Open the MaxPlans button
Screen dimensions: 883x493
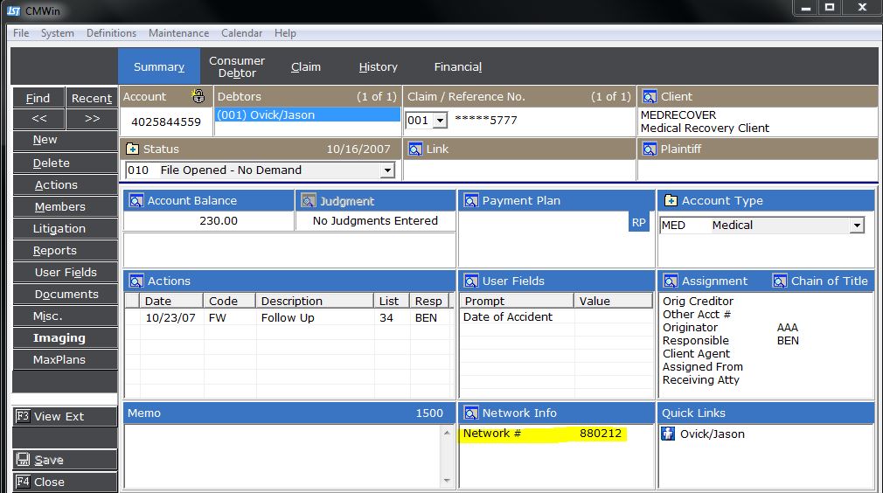pyautogui.click(x=65, y=359)
